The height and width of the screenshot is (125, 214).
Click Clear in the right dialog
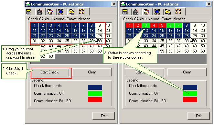(187, 72)
